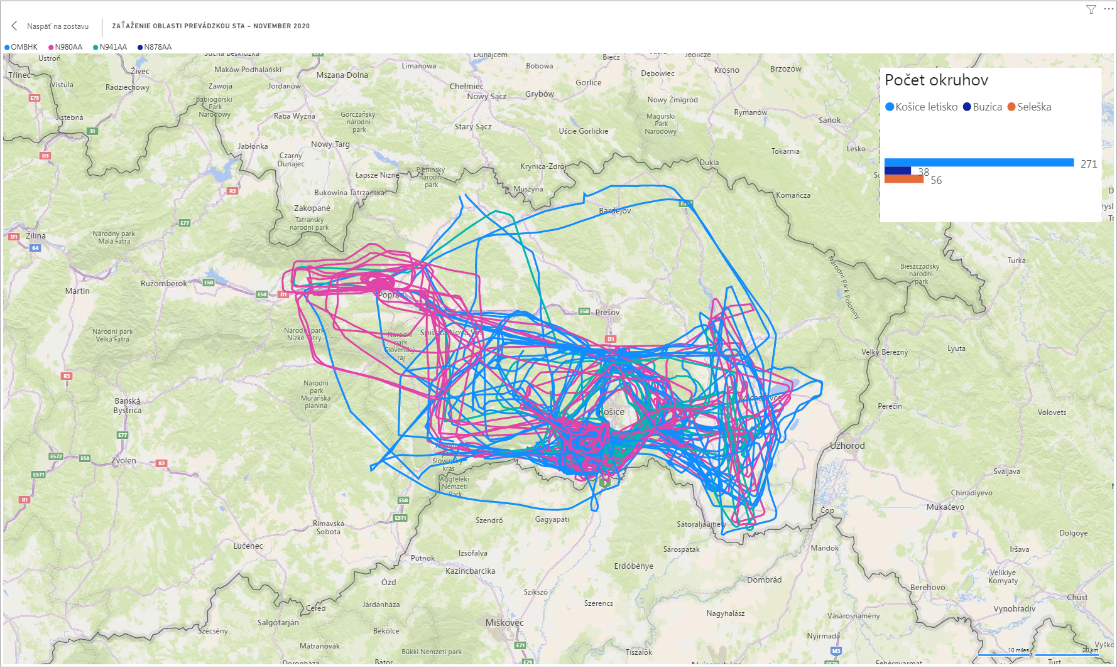Screen dimensions: 1117x668
Task: Click the report title Zaťaženie oblasti
Action: click(x=210, y=26)
